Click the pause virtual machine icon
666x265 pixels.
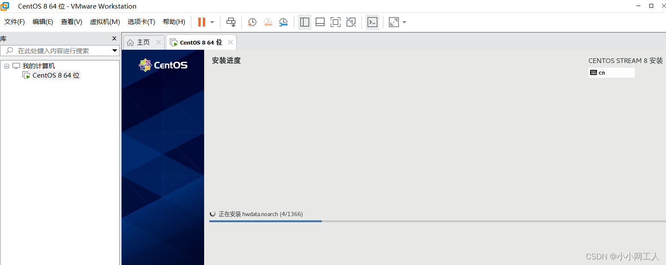coord(202,22)
